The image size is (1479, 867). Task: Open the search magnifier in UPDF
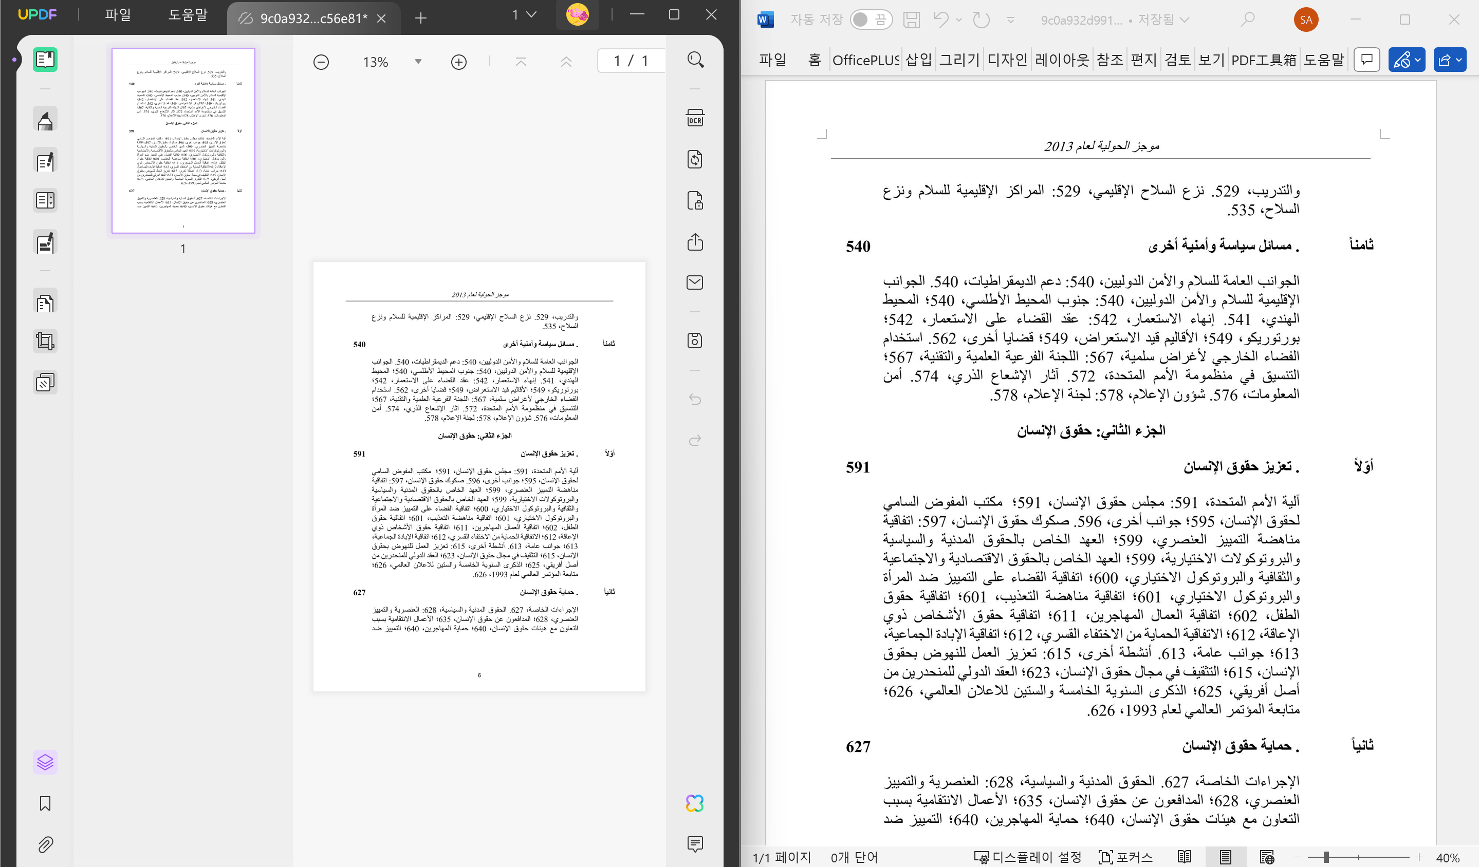tap(695, 60)
